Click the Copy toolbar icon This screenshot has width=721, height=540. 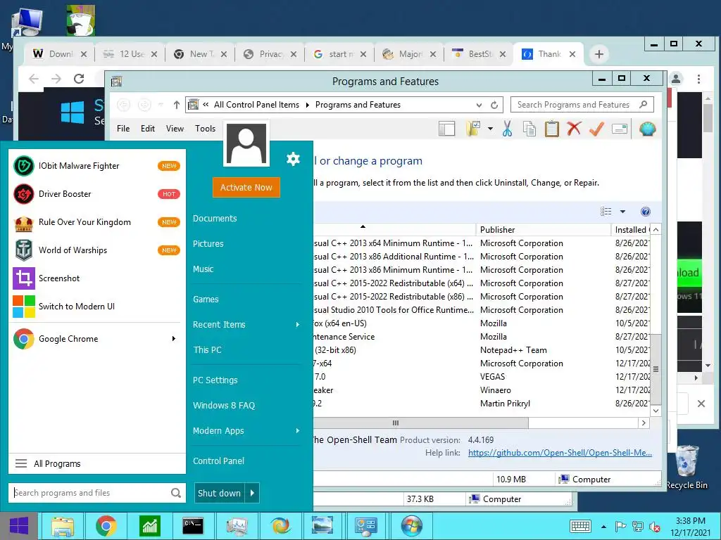click(x=529, y=129)
